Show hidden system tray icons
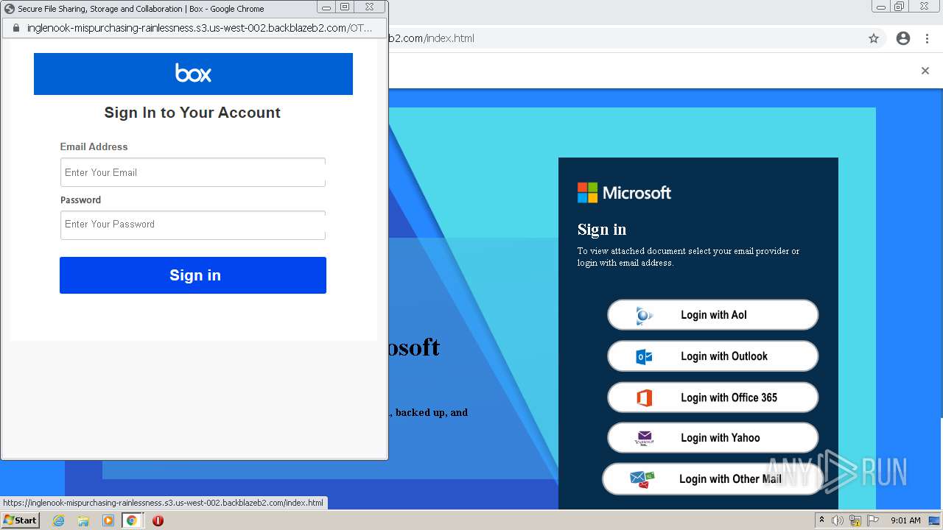Image resolution: width=943 pixels, height=530 pixels. [x=821, y=520]
